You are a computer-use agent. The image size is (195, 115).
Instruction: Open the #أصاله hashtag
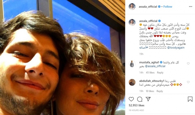[x=143, y=48]
